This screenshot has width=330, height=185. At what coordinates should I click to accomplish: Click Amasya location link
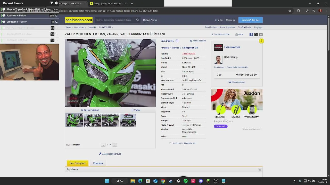pos(165,48)
